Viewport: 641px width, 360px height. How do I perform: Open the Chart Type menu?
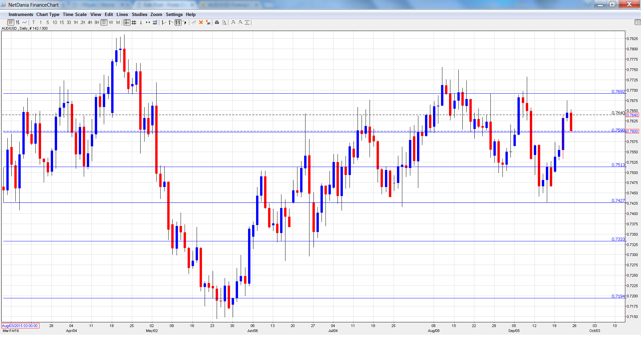(x=48, y=14)
